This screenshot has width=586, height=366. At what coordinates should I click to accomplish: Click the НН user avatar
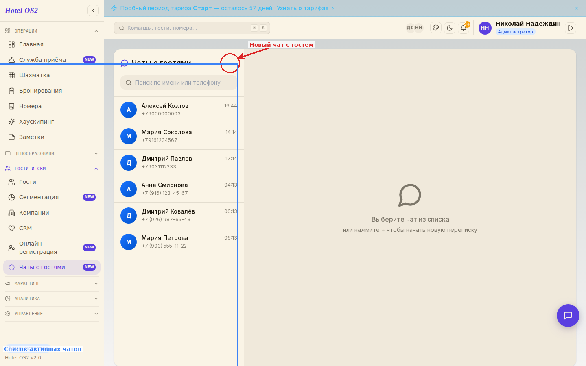click(x=485, y=28)
